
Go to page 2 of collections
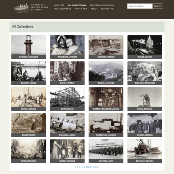pos(77,167)
